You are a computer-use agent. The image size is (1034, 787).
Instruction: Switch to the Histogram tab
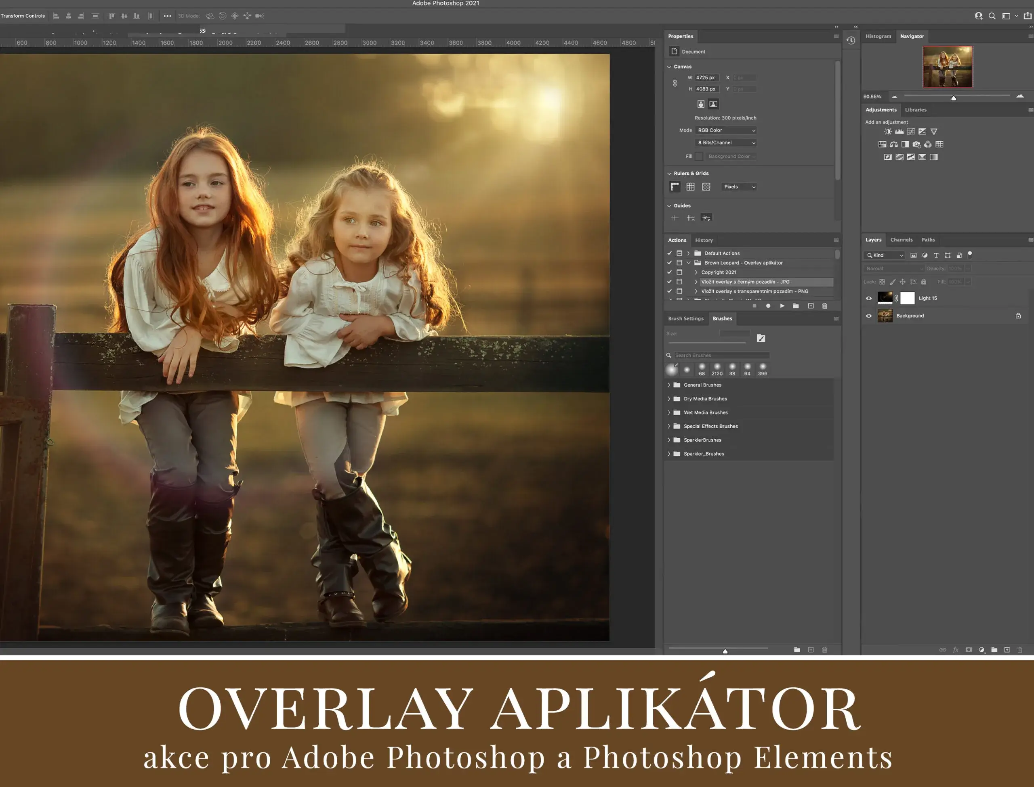(878, 36)
